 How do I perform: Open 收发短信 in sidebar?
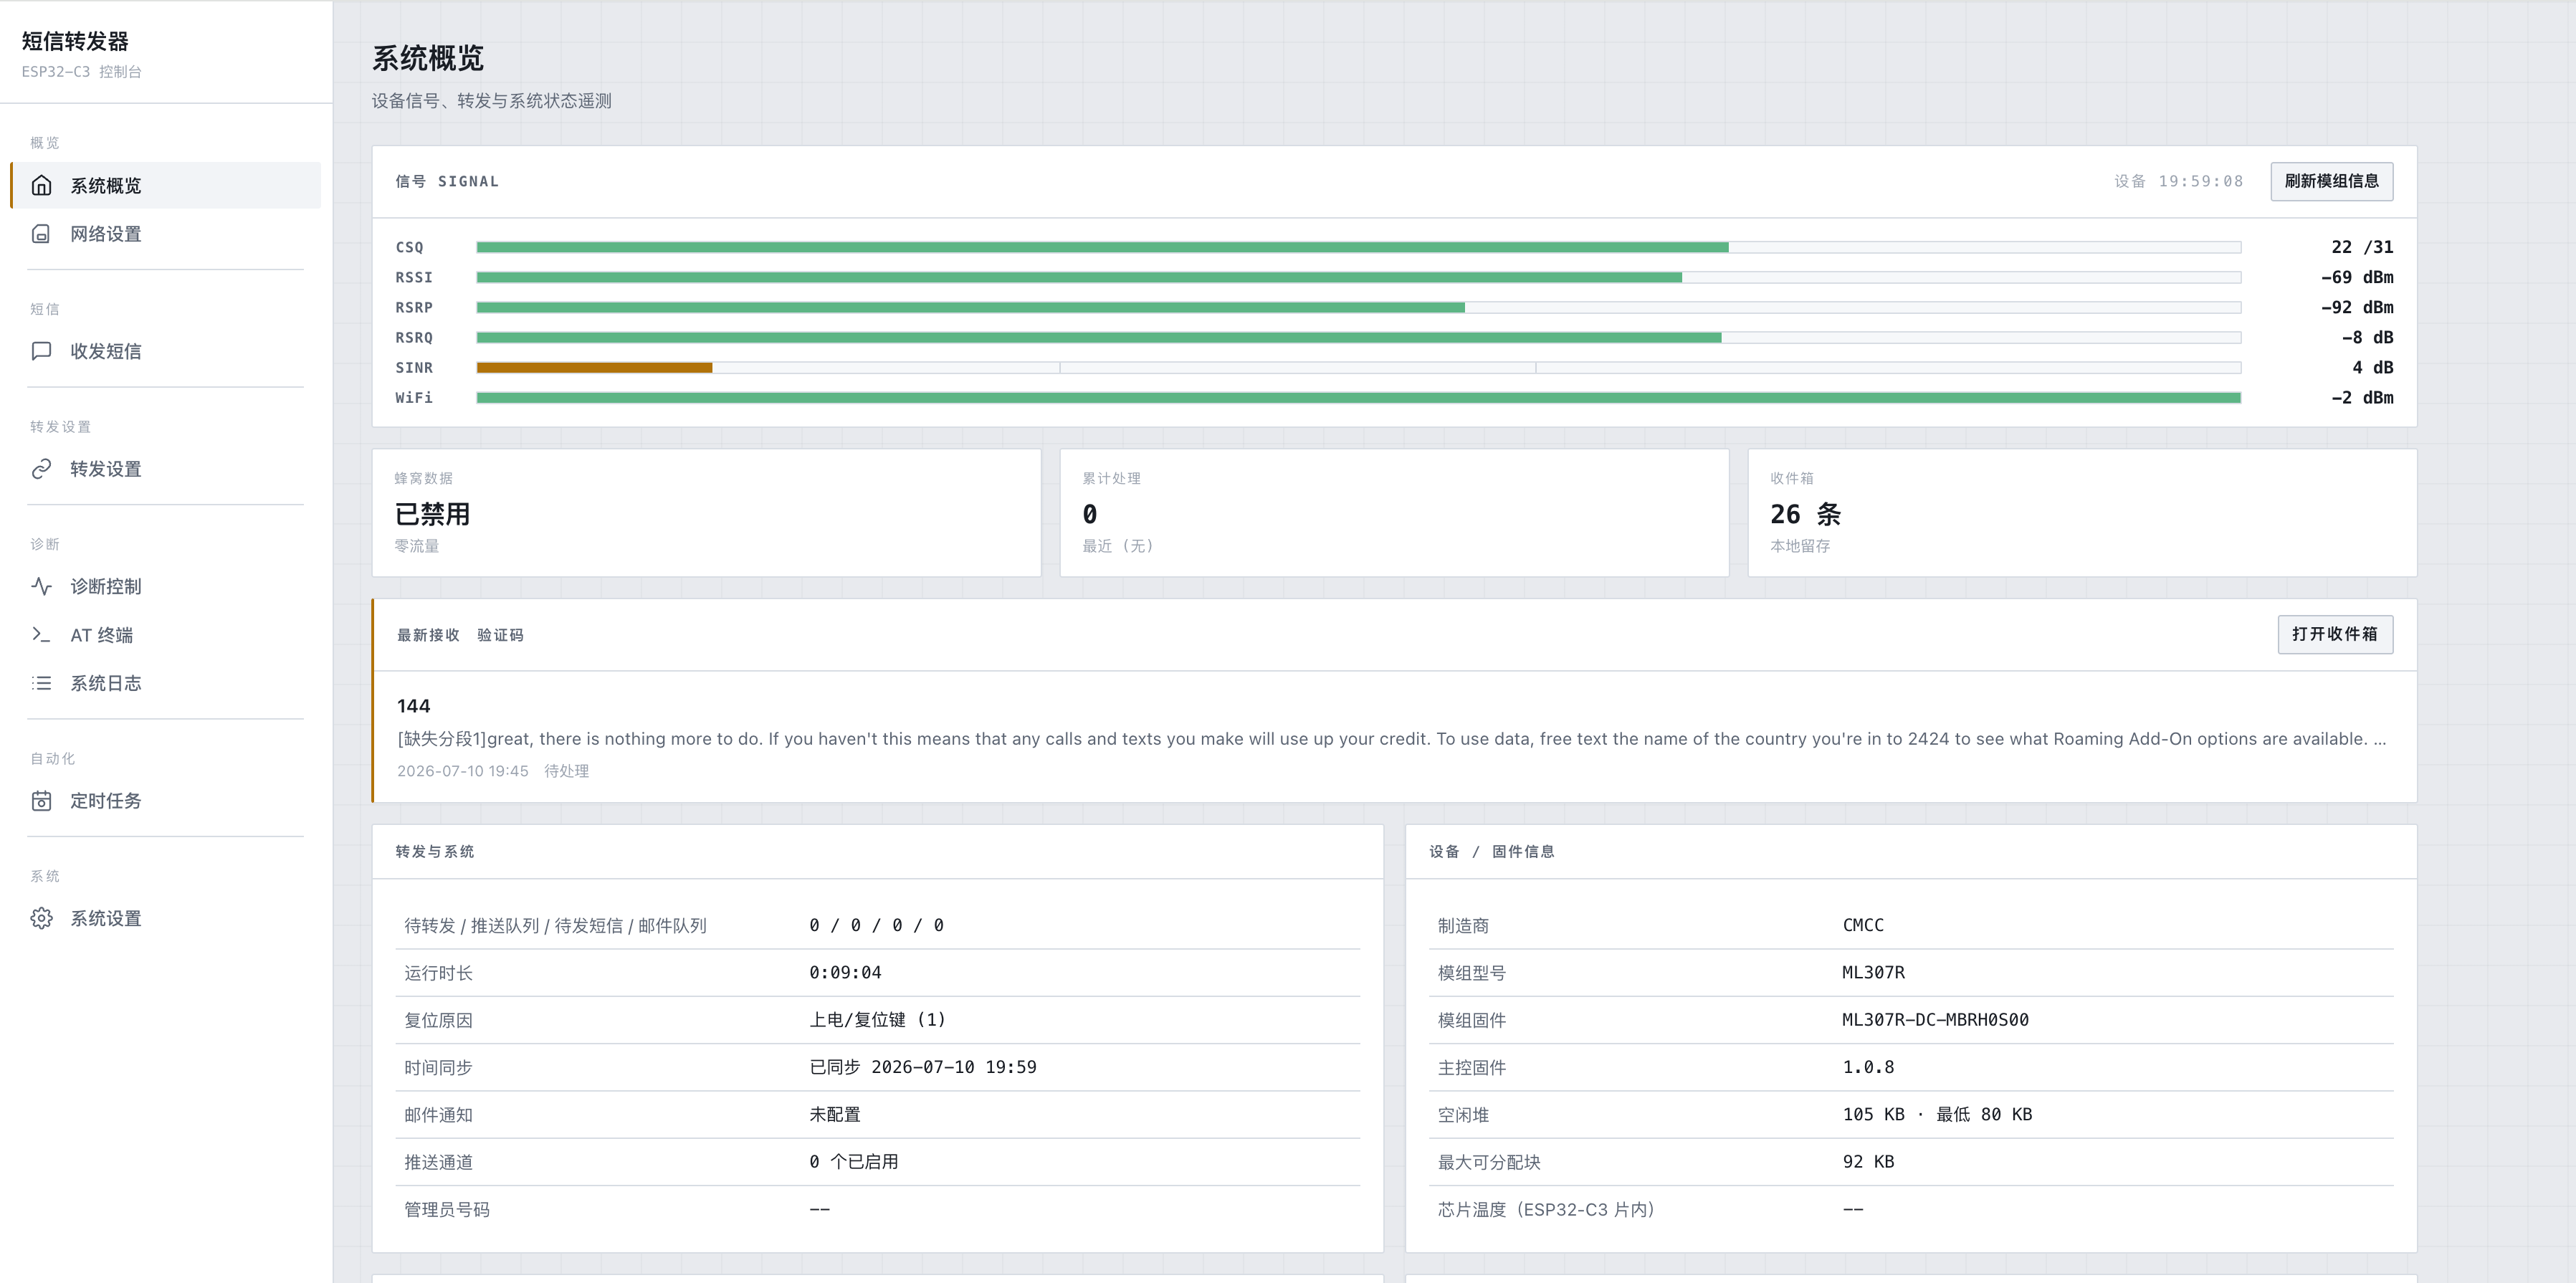166,351
